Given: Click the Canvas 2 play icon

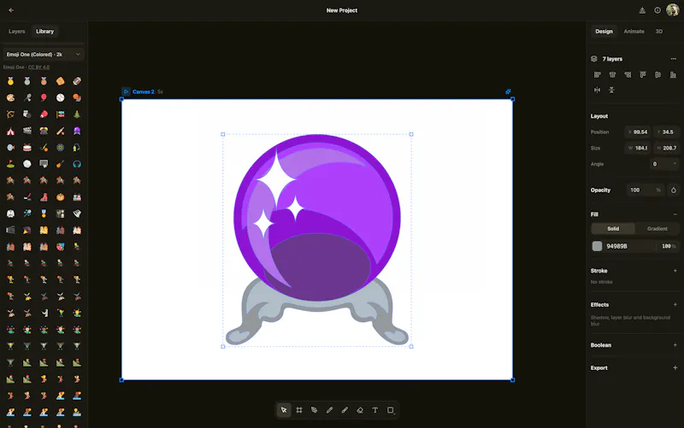Looking at the screenshot, I should 126,91.
